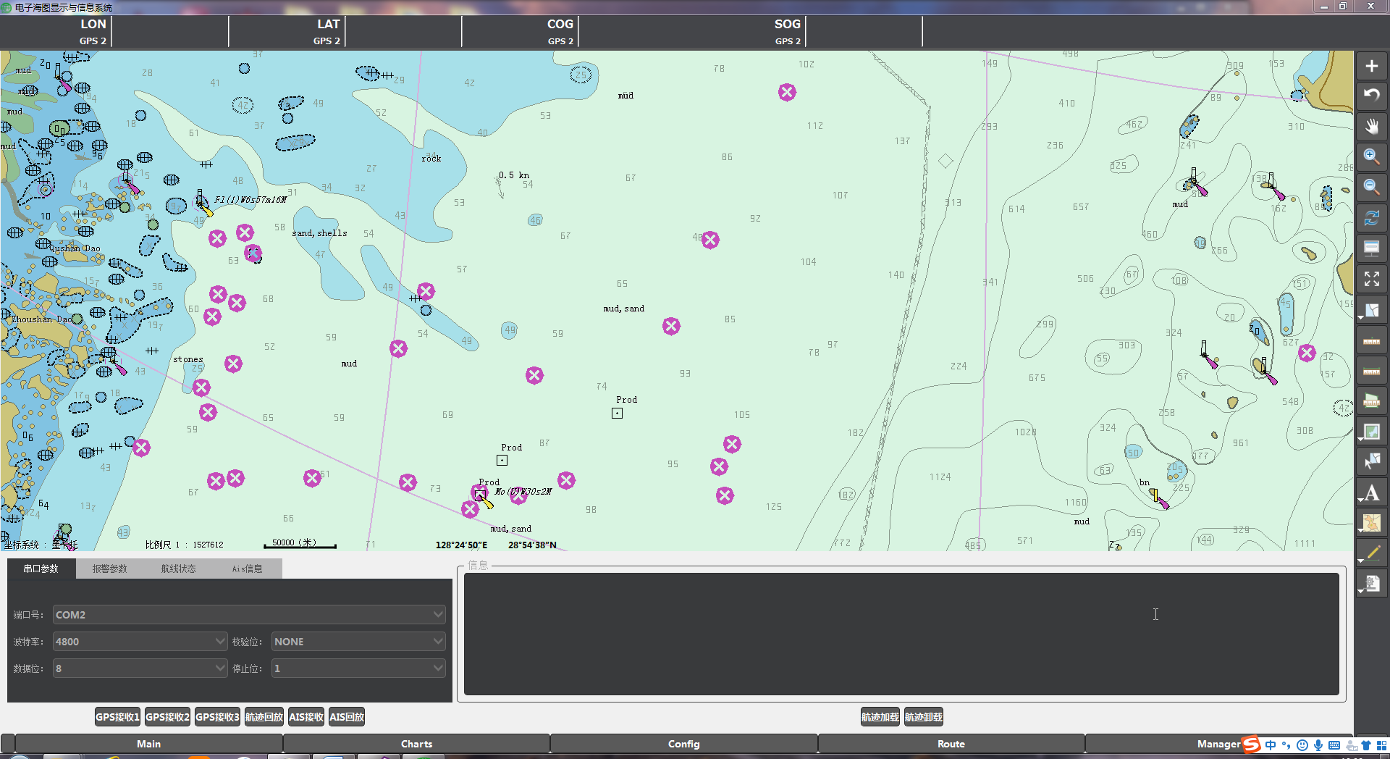Image resolution: width=1390 pixels, height=759 pixels.
Task: Switch to the 串口参数 tab
Action: click(x=41, y=569)
